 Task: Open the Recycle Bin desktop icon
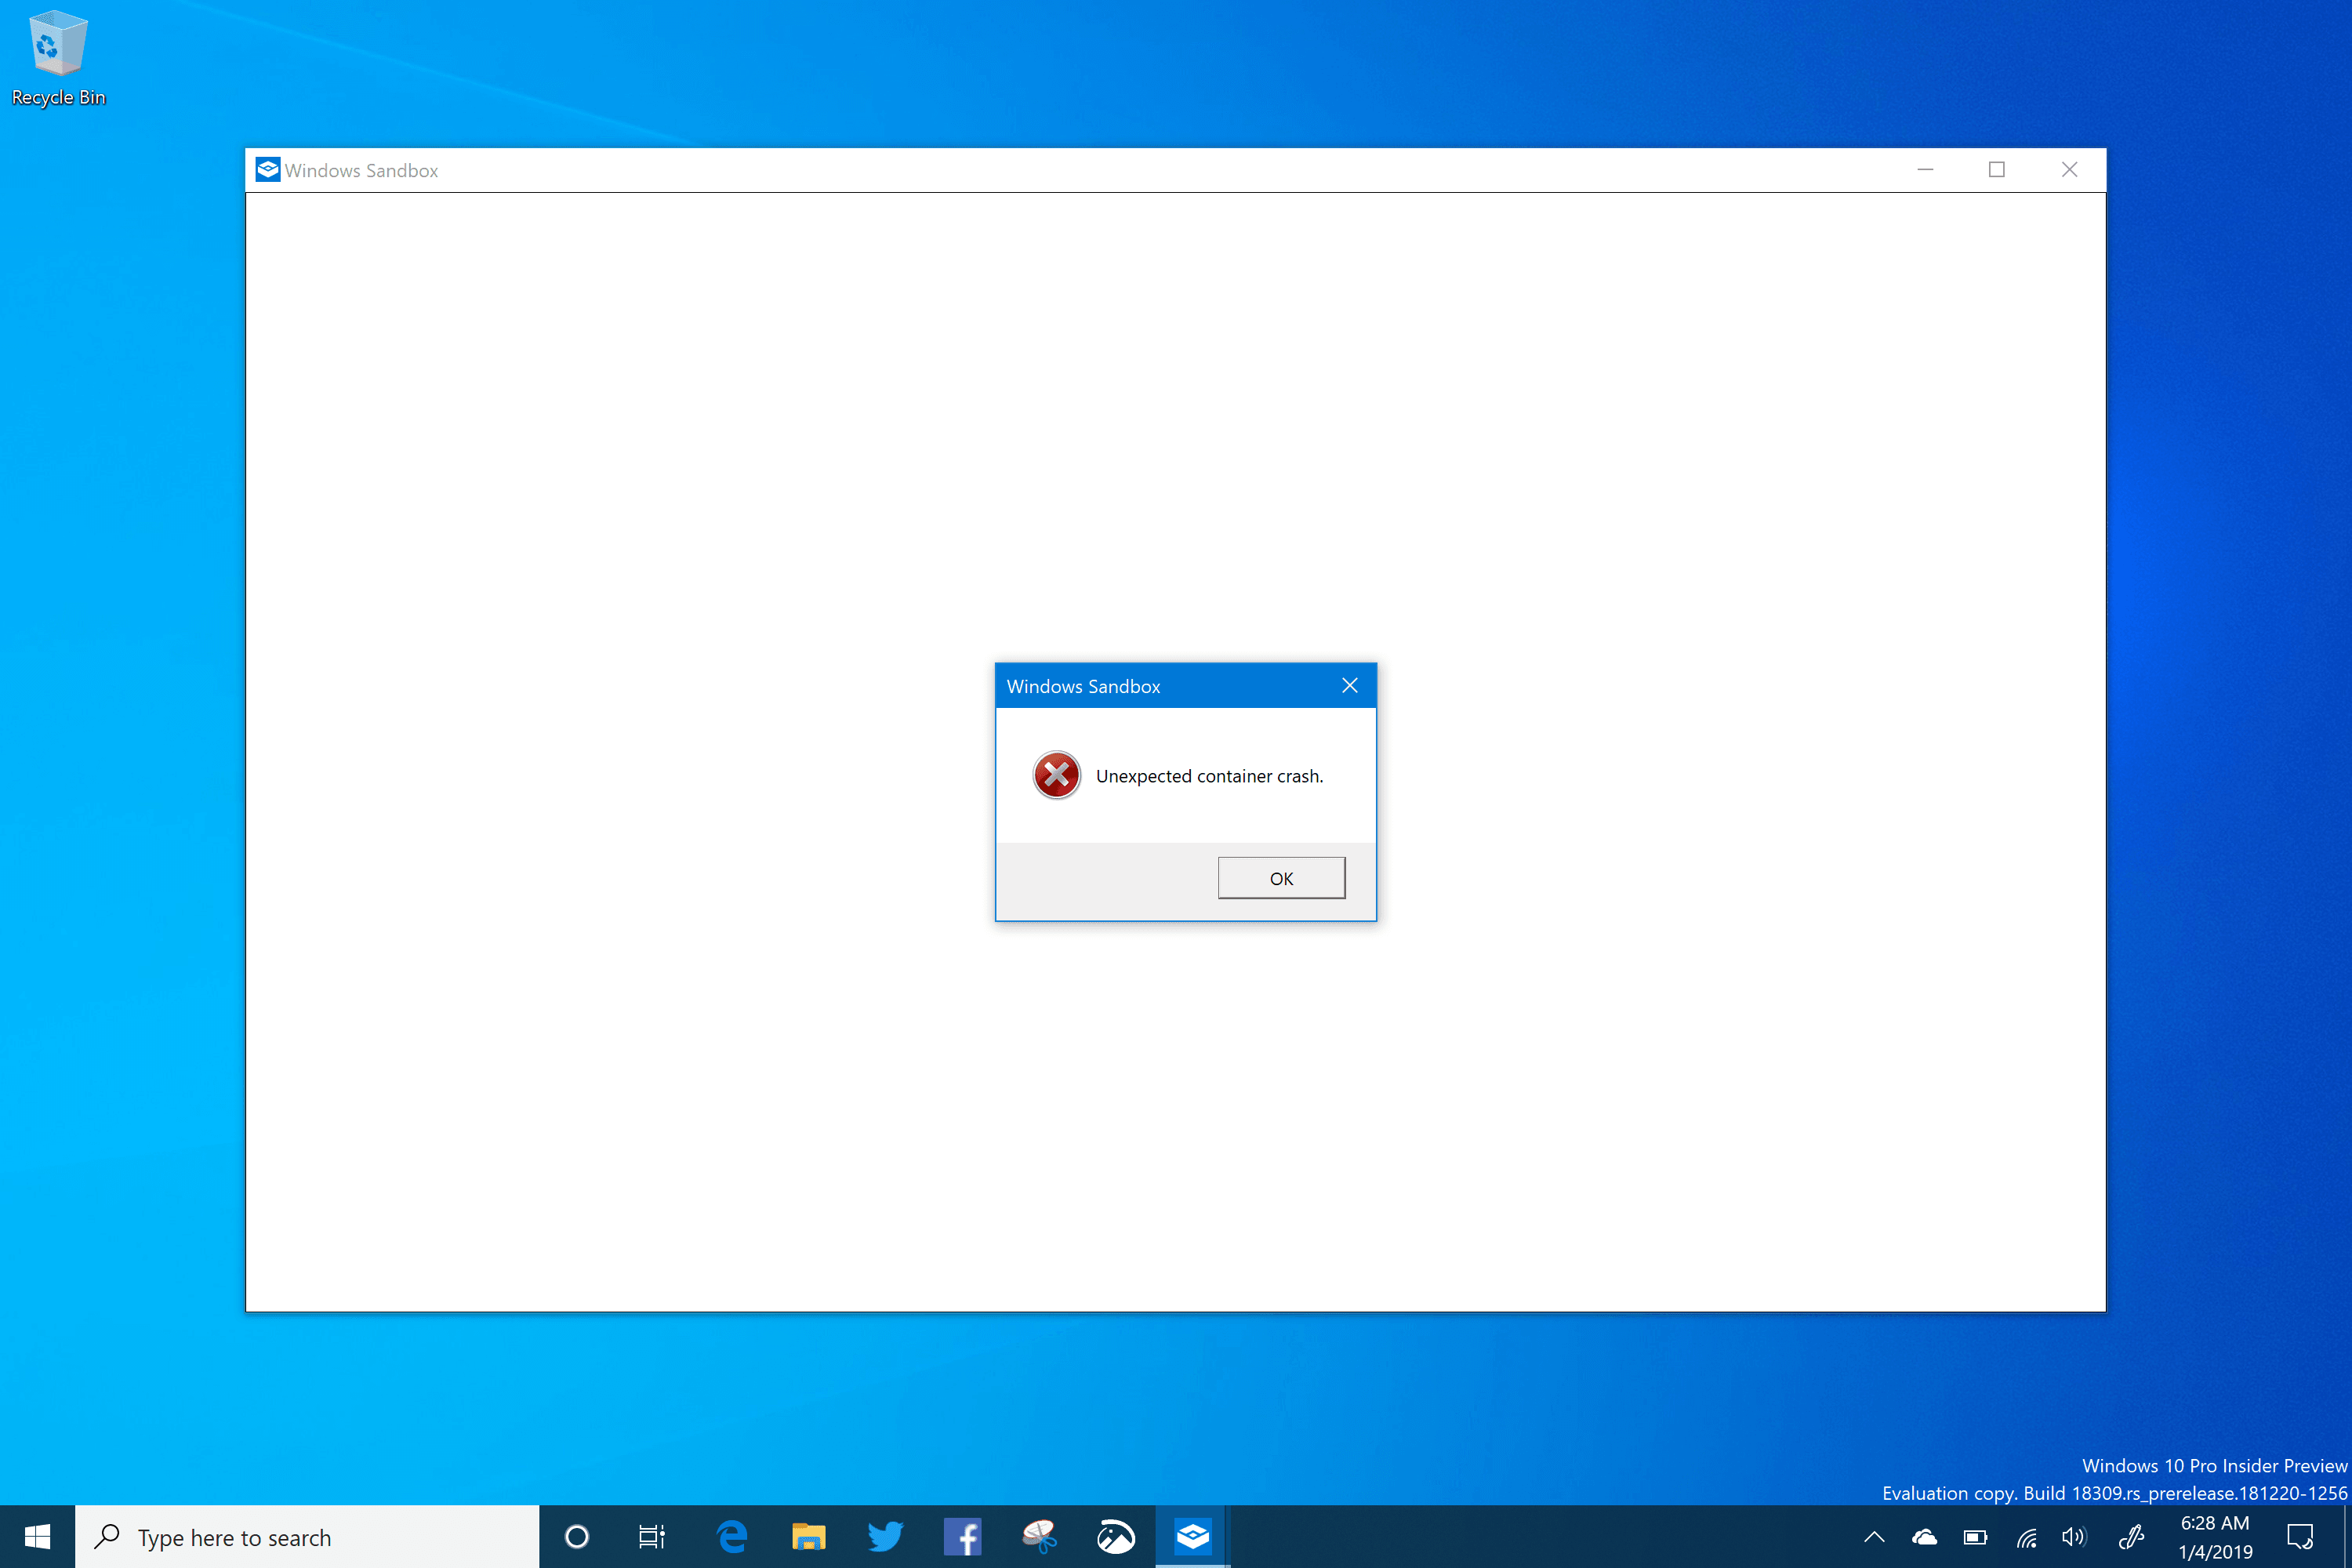[58, 57]
